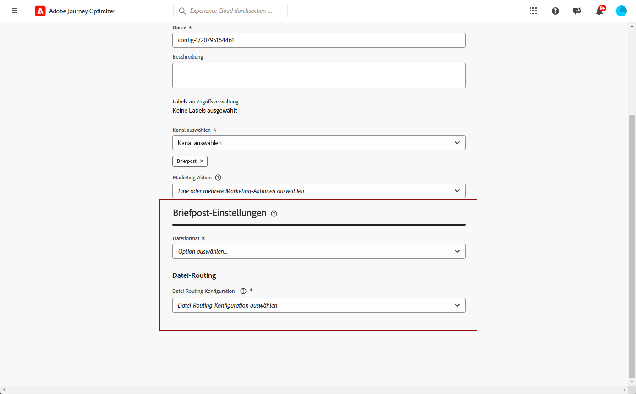Open the notifications bell

coord(599,11)
